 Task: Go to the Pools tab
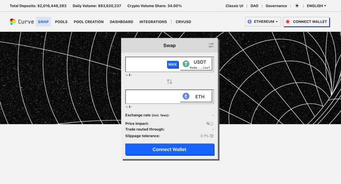[61, 22]
